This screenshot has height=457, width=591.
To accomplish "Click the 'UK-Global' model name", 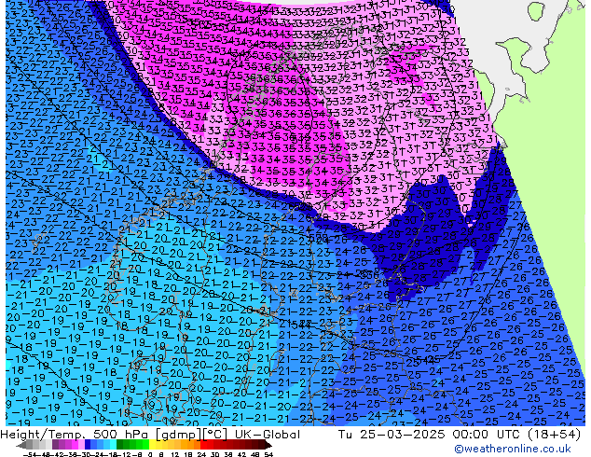I will [268, 435].
